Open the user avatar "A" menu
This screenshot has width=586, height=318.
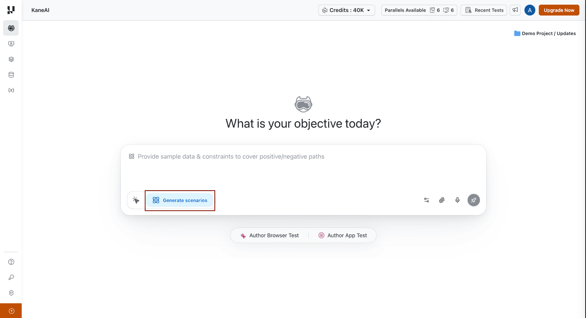tap(530, 10)
